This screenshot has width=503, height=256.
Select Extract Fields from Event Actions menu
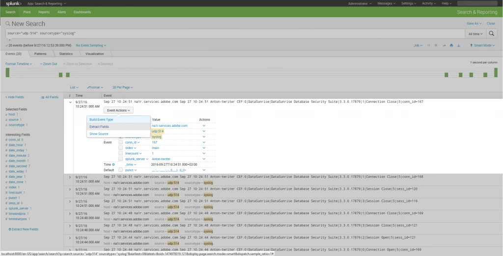99,127
